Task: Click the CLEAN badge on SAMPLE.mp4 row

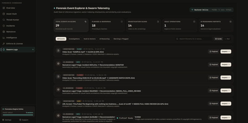Action: coord(79,49)
